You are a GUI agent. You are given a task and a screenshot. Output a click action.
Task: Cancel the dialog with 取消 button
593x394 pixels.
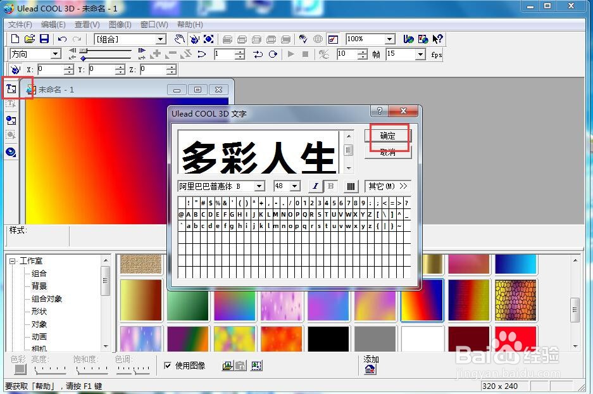coord(388,153)
